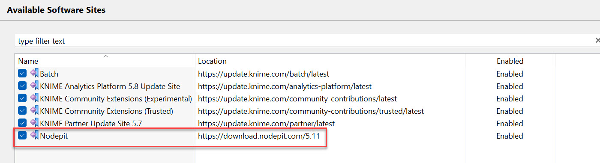Clear the filter text with the X icon
600x163 pixels.
[597, 40]
